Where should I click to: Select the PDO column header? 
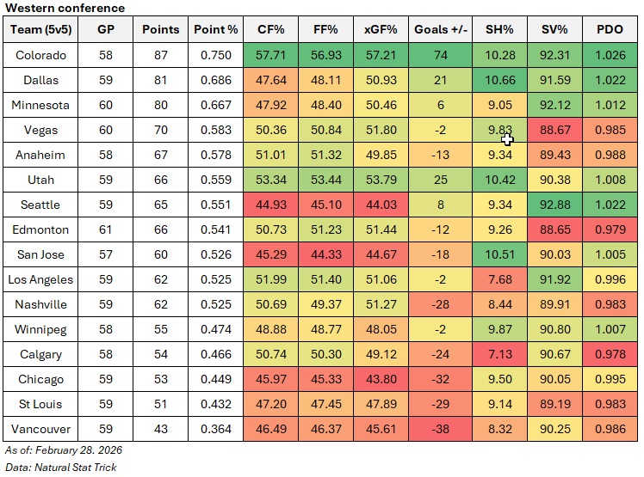[x=610, y=29]
